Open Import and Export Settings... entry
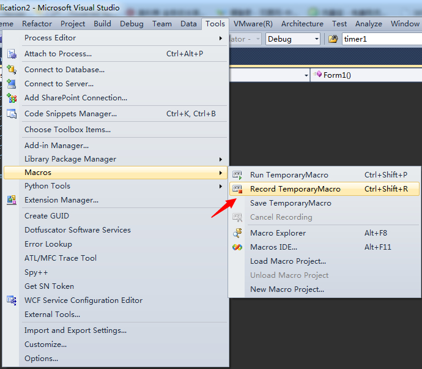 115,330
